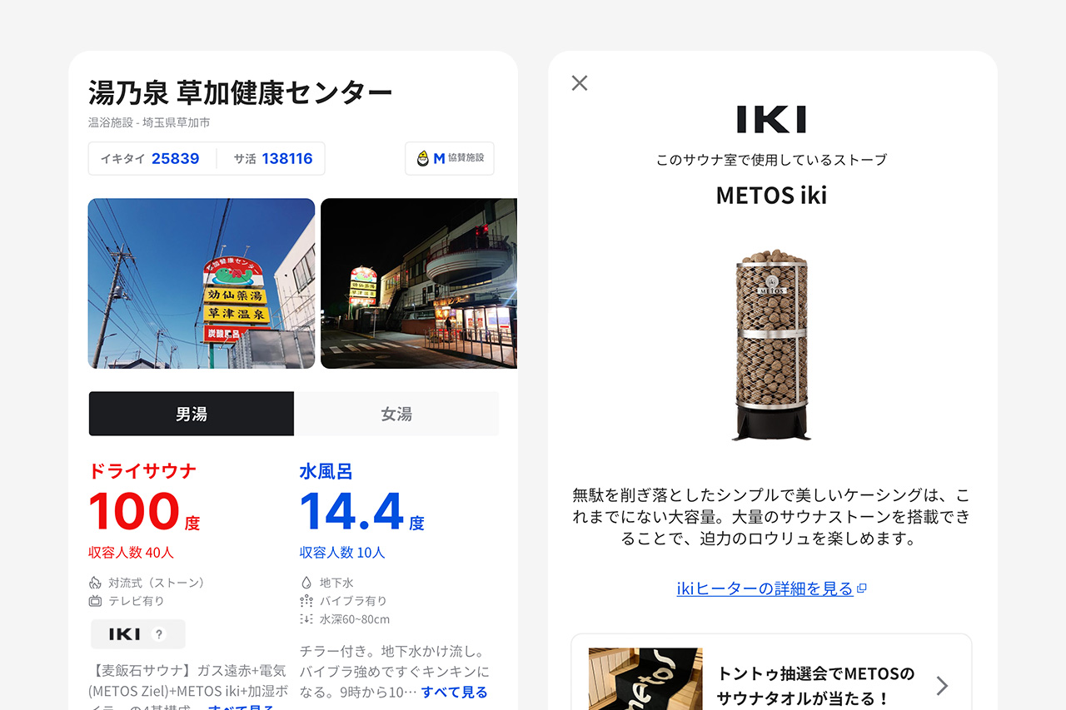Click the question mark next to IKI badge

click(x=159, y=634)
